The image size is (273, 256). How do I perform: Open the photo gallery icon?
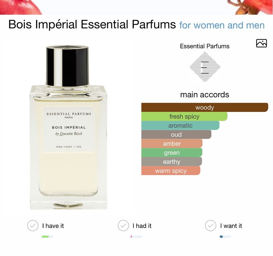(x=261, y=43)
